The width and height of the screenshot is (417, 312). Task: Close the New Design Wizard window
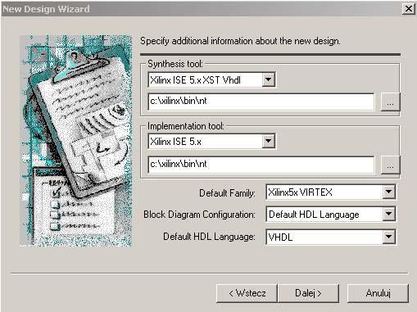[x=409, y=9]
